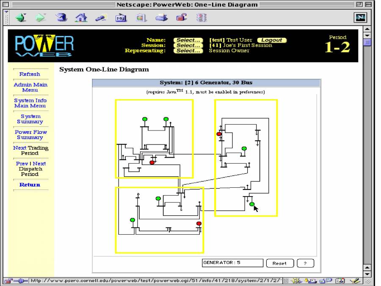Click the My Netscape toolbar icon
Image resolution: width=381 pixels, height=286 pixels.
[x=121, y=18]
